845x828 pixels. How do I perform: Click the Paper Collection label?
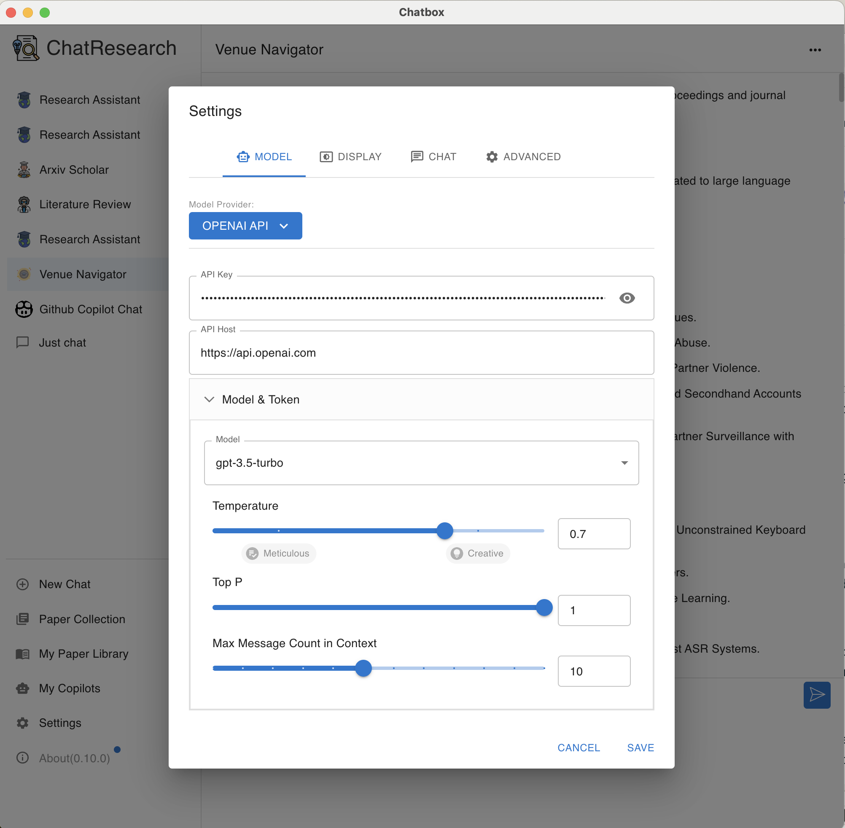[x=82, y=619]
